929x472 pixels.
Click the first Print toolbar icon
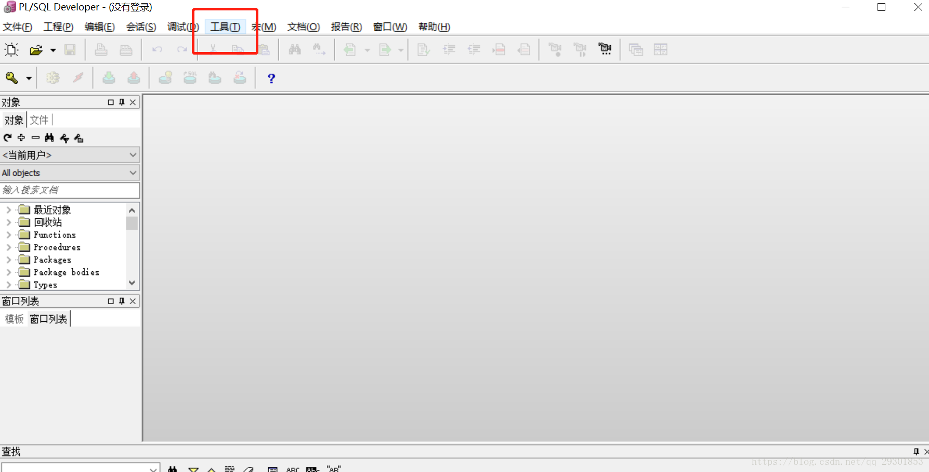pos(101,49)
